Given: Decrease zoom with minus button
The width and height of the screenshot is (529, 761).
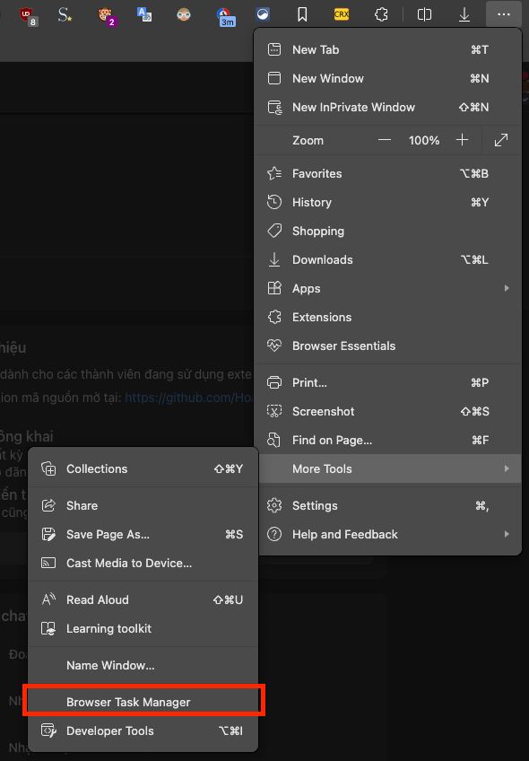Looking at the screenshot, I should pos(385,140).
